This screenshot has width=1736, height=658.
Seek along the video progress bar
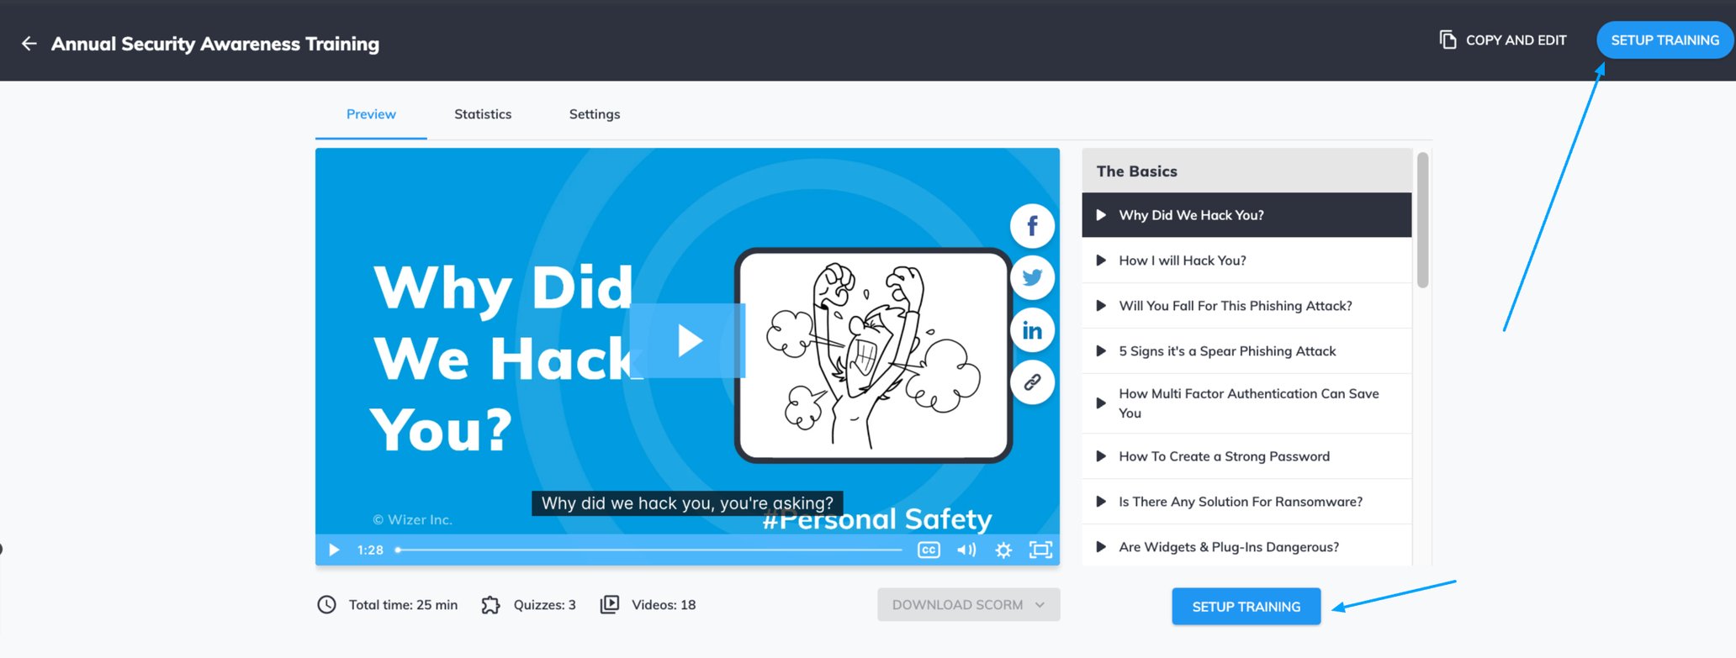pos(648,550)
